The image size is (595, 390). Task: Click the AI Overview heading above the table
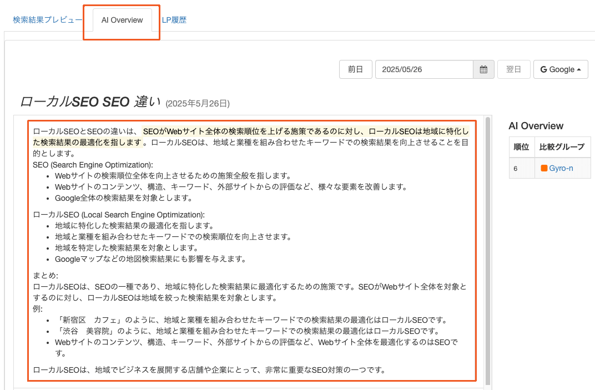click(x=536, y=126)
